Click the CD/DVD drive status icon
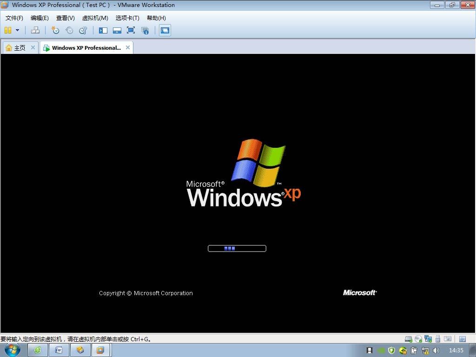Image resolution: width=476 pixels, height=357 pixels. click(418, 339)
